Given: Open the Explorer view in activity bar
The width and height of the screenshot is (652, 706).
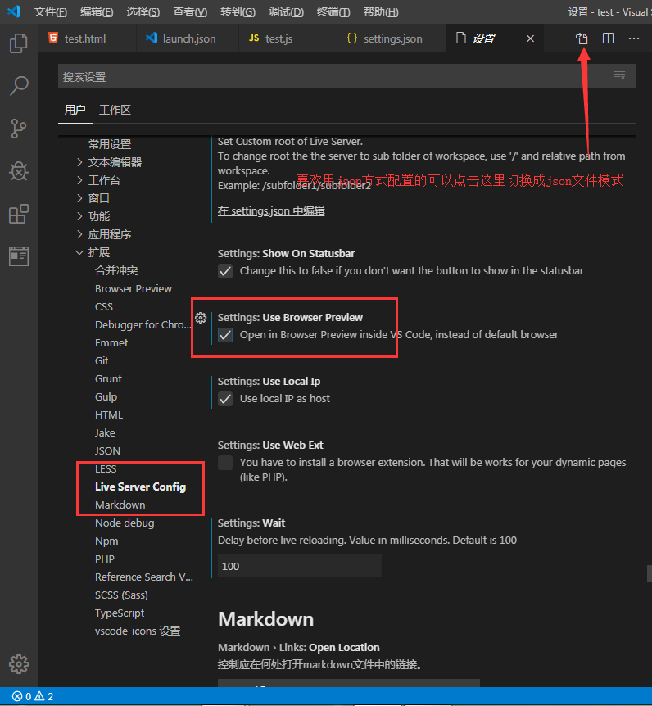Looking at the screenshot, I should 19,43.
